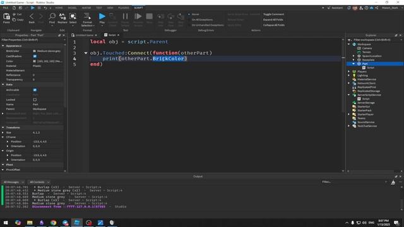Select SpawnLocation in the Explorer tree
404x227 pixels.
[x=372, y=56]
